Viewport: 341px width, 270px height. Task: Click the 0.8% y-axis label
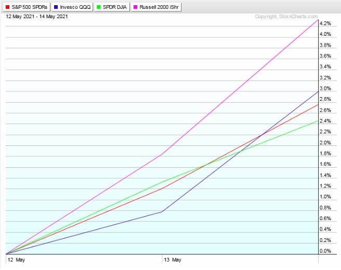[325, 208]
